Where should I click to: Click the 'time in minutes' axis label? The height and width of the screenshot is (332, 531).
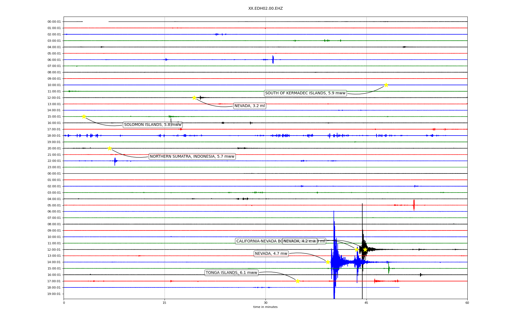tap(265, 307)
